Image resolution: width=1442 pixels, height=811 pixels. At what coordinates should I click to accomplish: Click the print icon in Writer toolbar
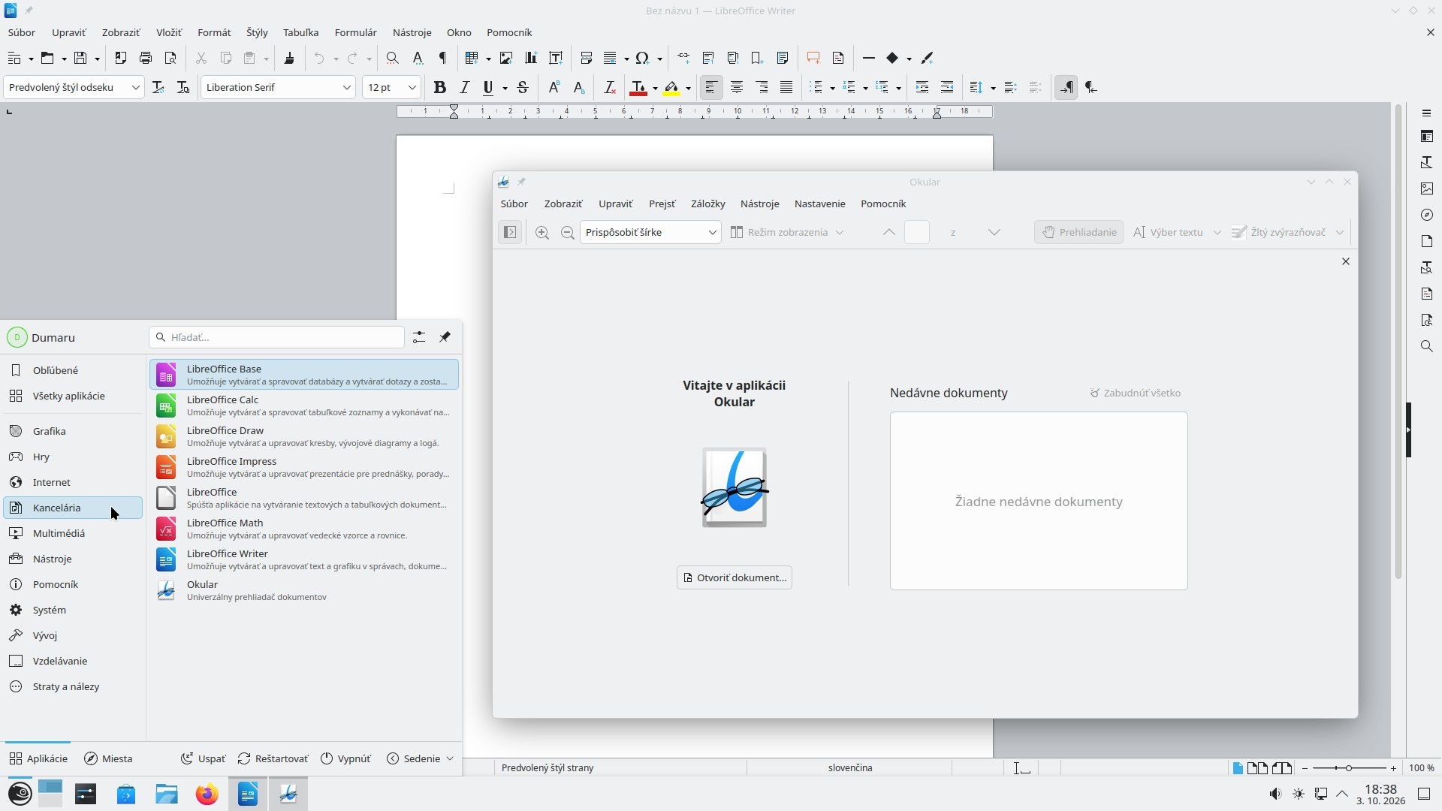pyautogui.click(x=146, y=58)
